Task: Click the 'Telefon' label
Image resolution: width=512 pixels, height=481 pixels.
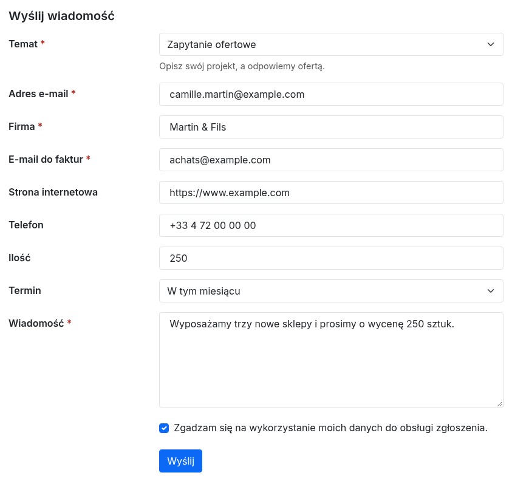Action: coord(26,225)
